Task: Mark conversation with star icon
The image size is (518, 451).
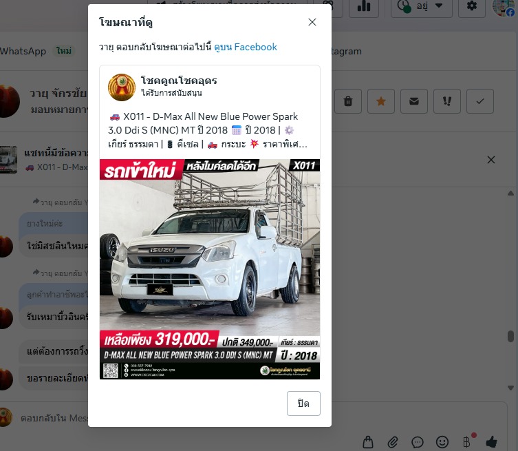Action: coord(381,101)
